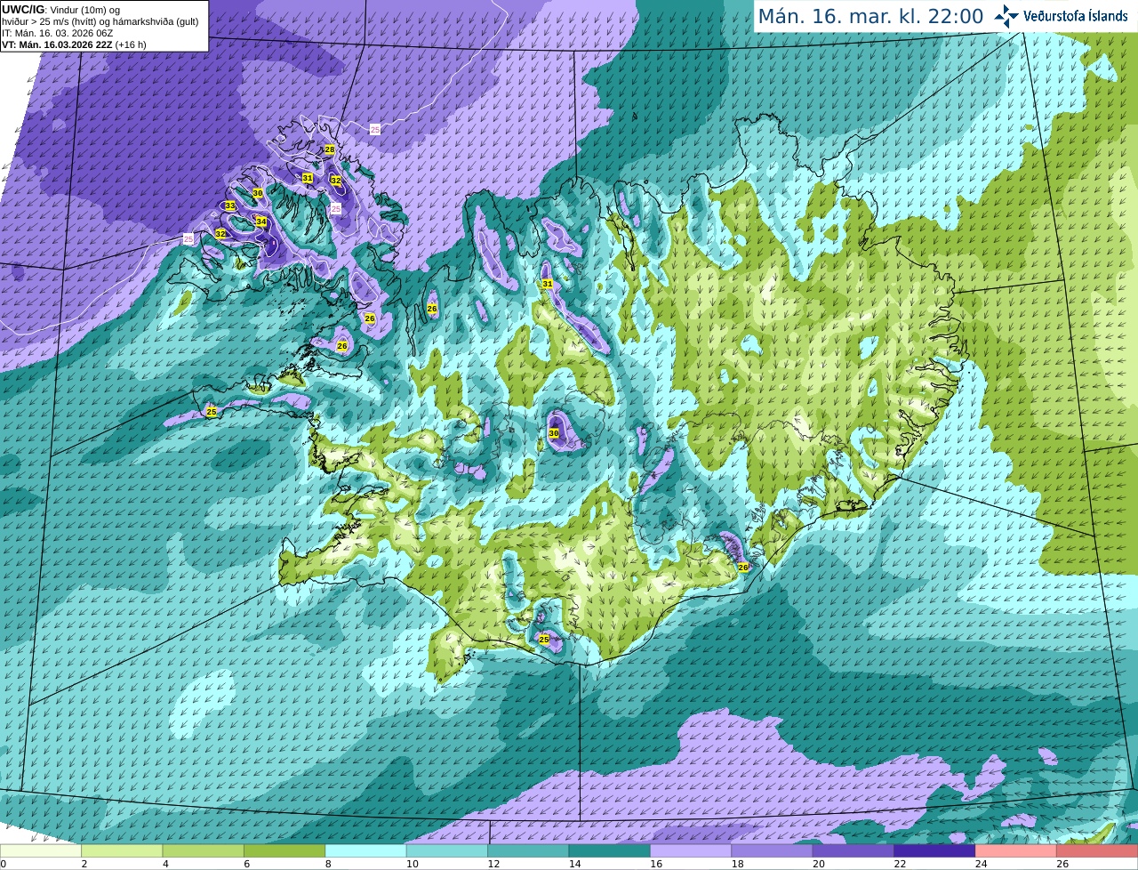Pick the 6–8 m/s green legend swatch
Screen dimensions: 1138x870
click(x=284, y=851)
